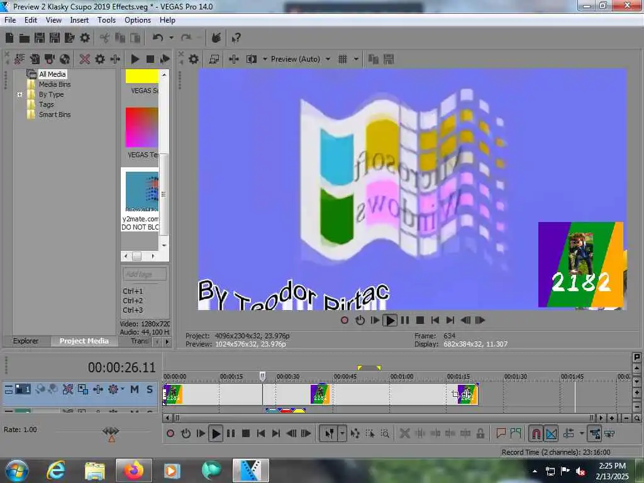Open the View menu
This screenshot has height=483, width=644.
click(x=53, y=19)
